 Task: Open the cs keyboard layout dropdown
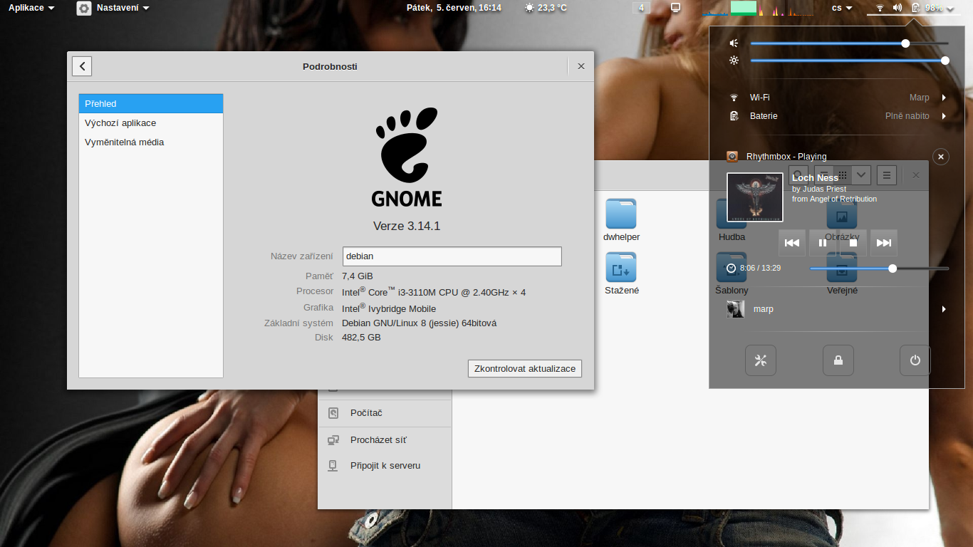842,8
